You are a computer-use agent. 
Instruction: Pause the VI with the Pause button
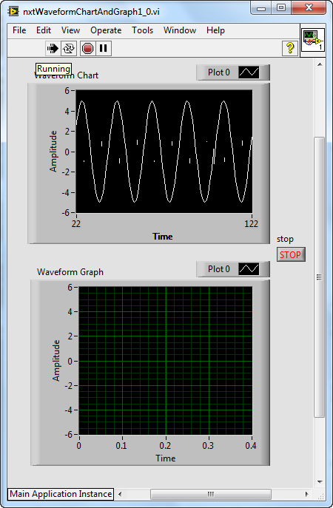pos(104,48)
